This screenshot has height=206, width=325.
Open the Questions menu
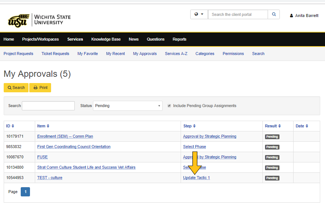[x=156, y=39]
